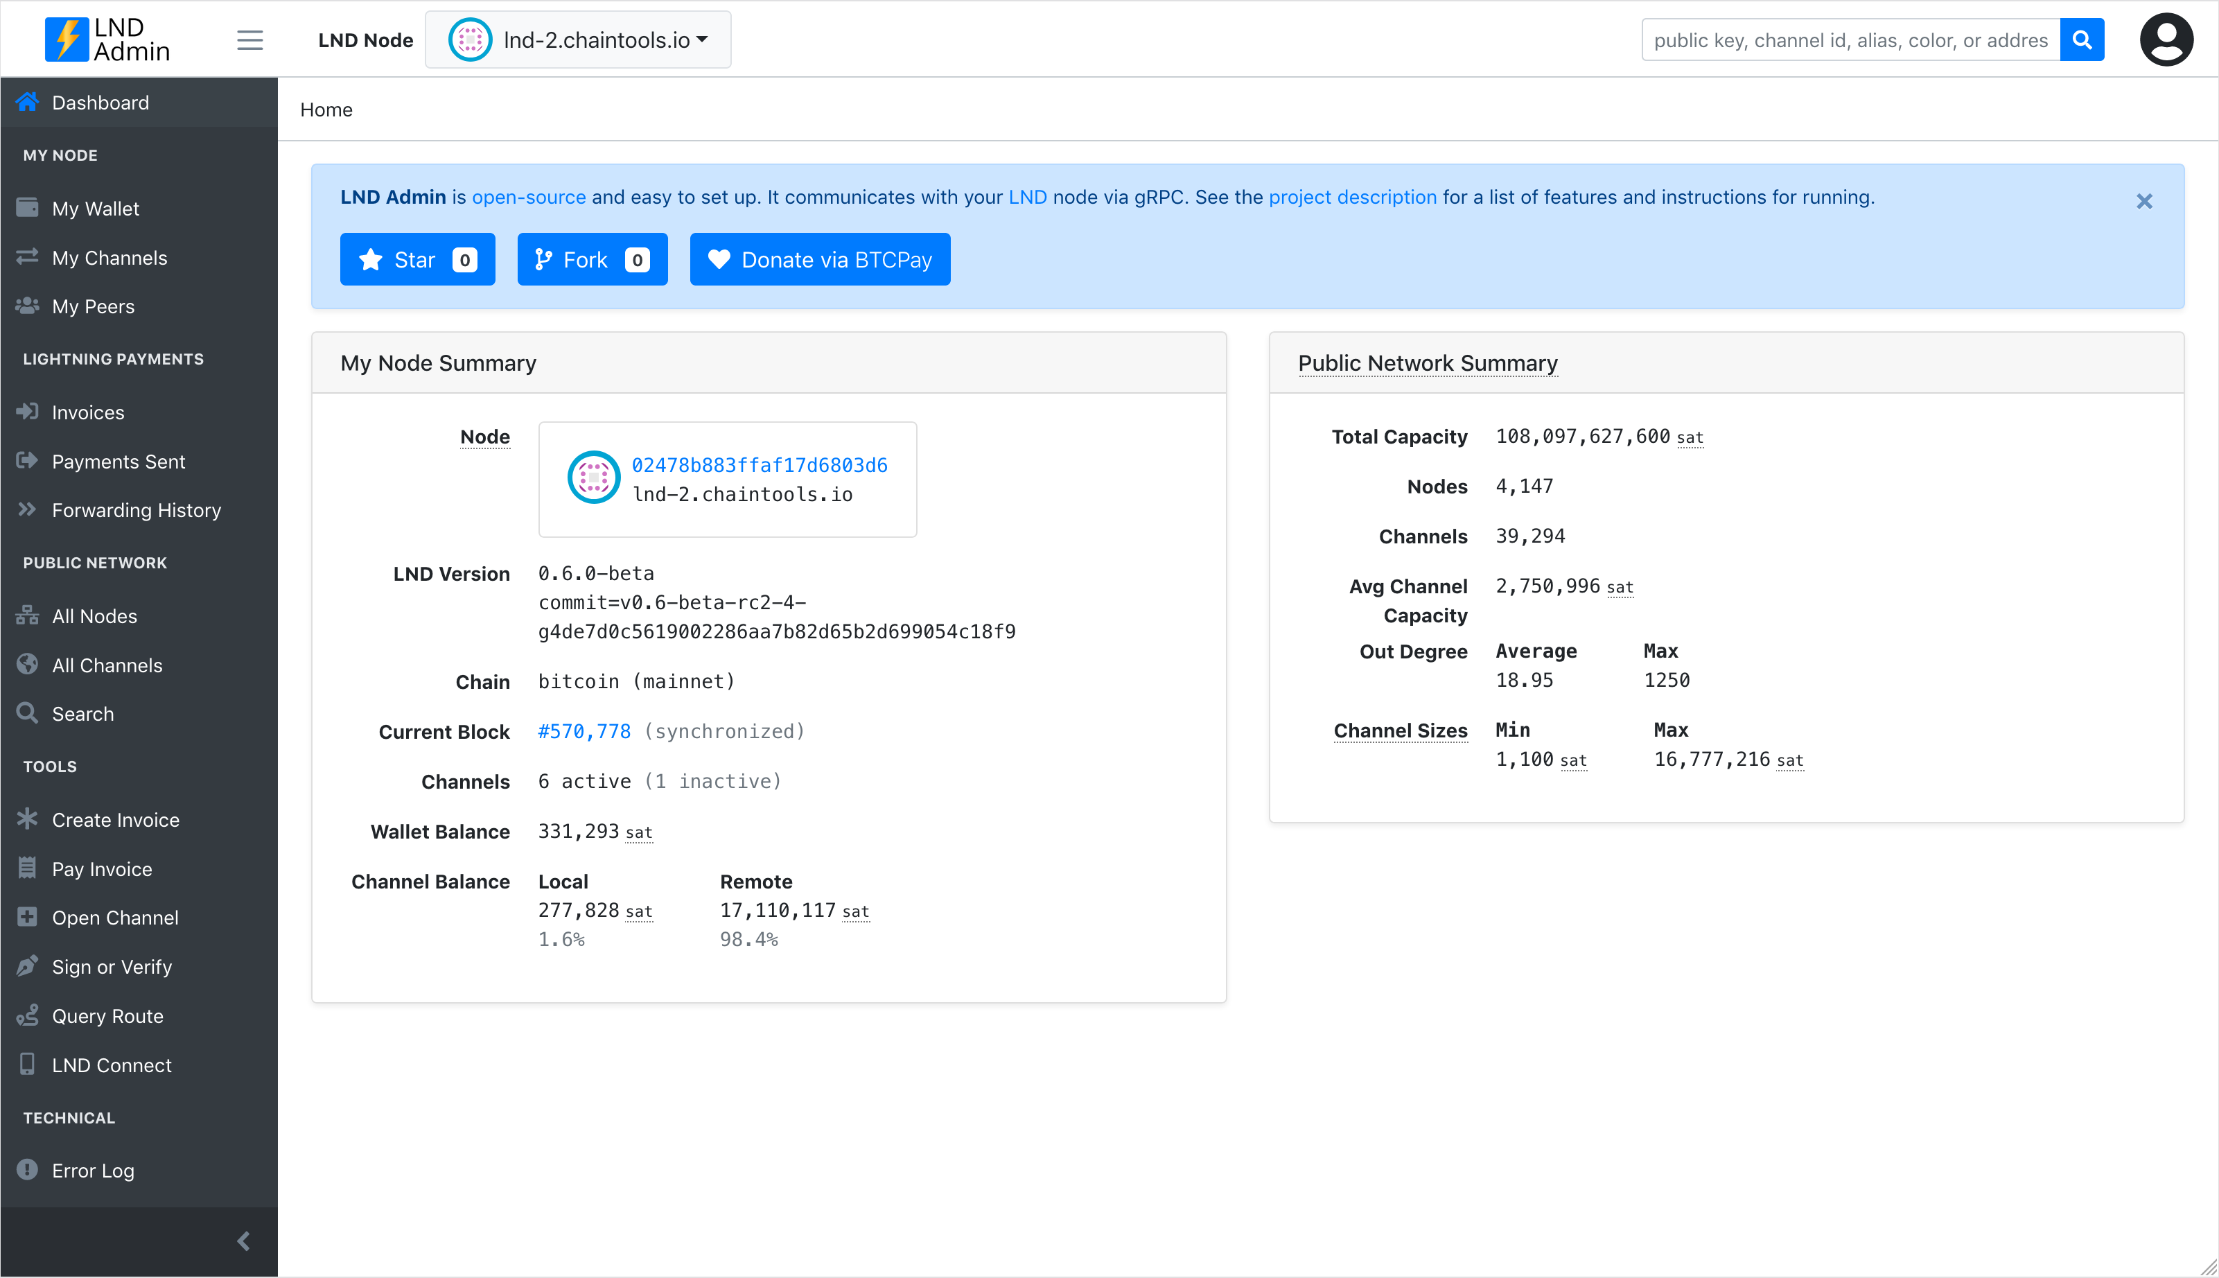Click the My Peers icon
The image size is (2219, 1278).
(x=27, y=306)
